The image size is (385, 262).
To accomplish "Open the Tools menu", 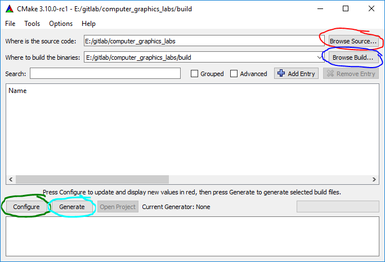I will click(32, 24).
